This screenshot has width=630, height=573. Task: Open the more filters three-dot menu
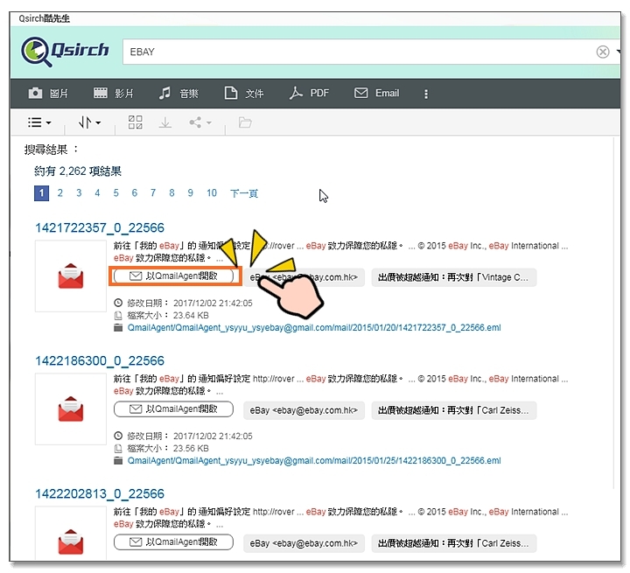click(x=426, y=94)
